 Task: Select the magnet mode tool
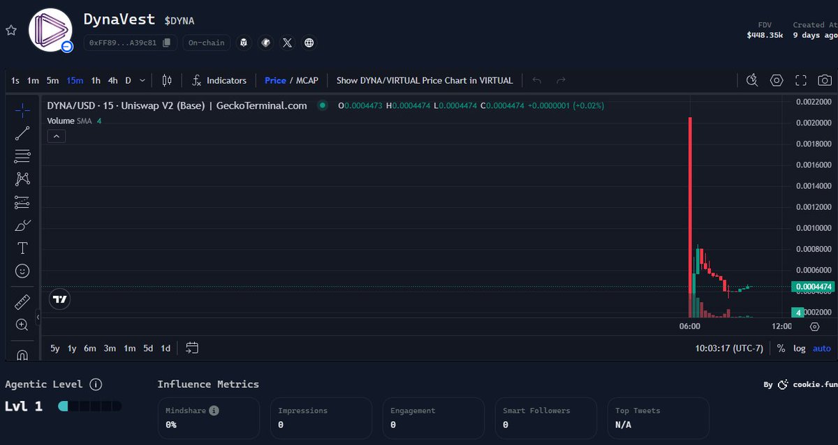coord(22,354)
